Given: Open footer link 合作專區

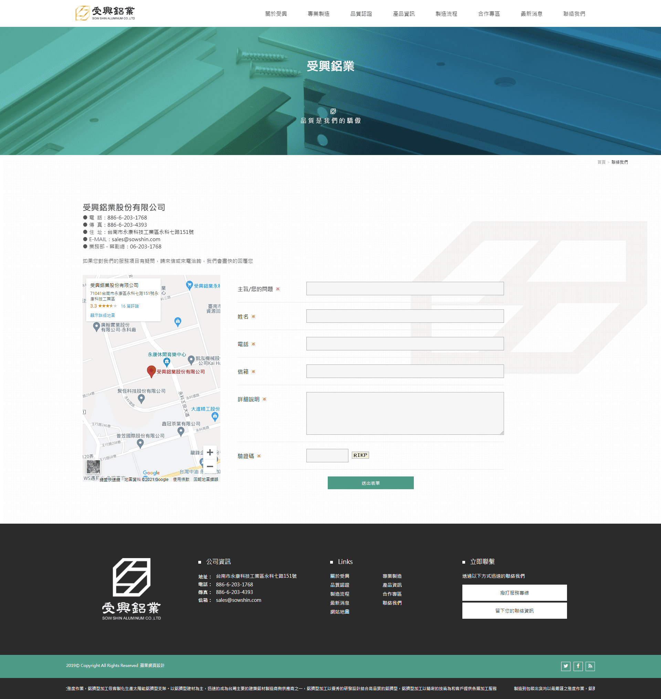Looking at the screenshot, I should tap(392, 594).
